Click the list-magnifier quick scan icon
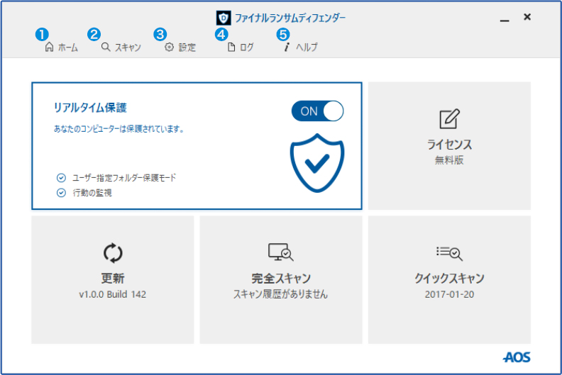This screenshot has height=375, width=562. [x=449, y=253]
